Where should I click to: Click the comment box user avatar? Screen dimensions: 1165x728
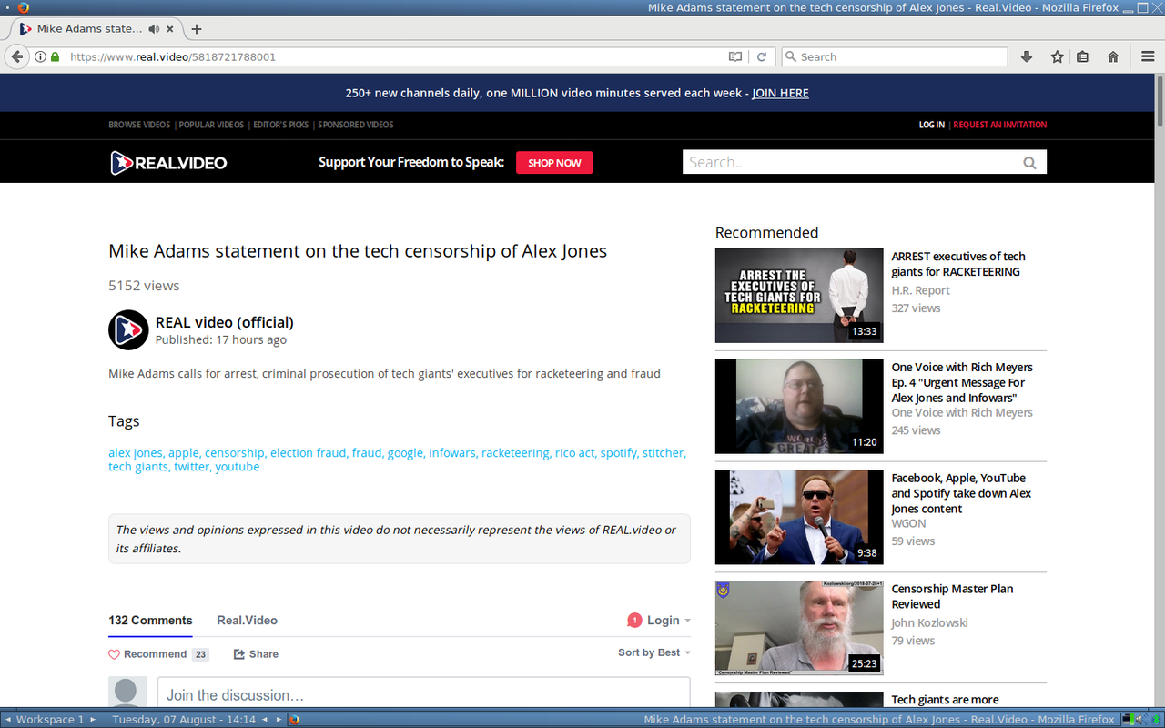click(127, 692)
